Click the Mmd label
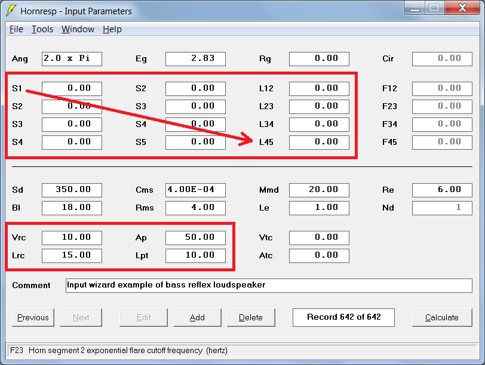 coord(269,190)
